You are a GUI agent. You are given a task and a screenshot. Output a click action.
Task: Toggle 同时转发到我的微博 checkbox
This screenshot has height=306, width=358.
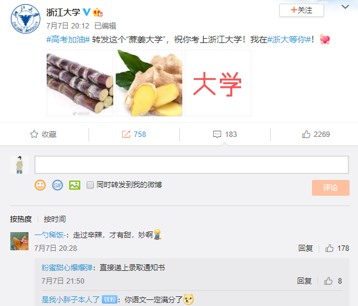coord(90,185)
